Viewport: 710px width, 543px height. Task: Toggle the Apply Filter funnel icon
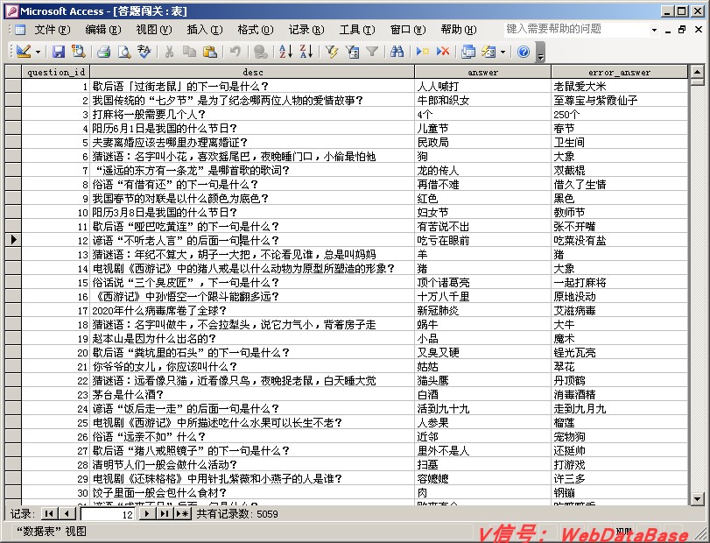click(372, 52)
